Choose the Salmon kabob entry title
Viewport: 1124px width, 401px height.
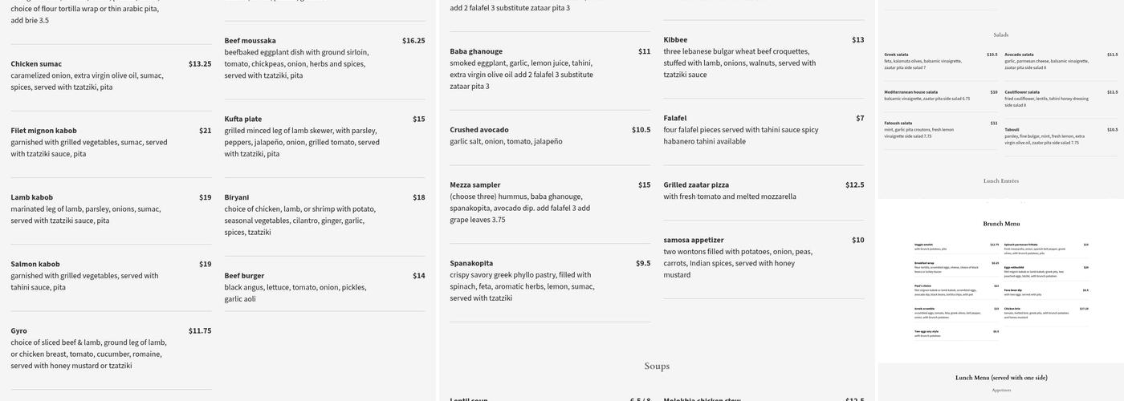click(x=35, y=264)
